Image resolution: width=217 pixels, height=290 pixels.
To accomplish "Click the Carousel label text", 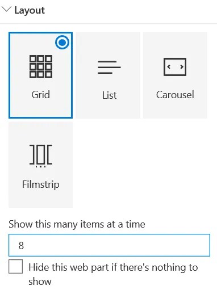I will click(175, 95).
